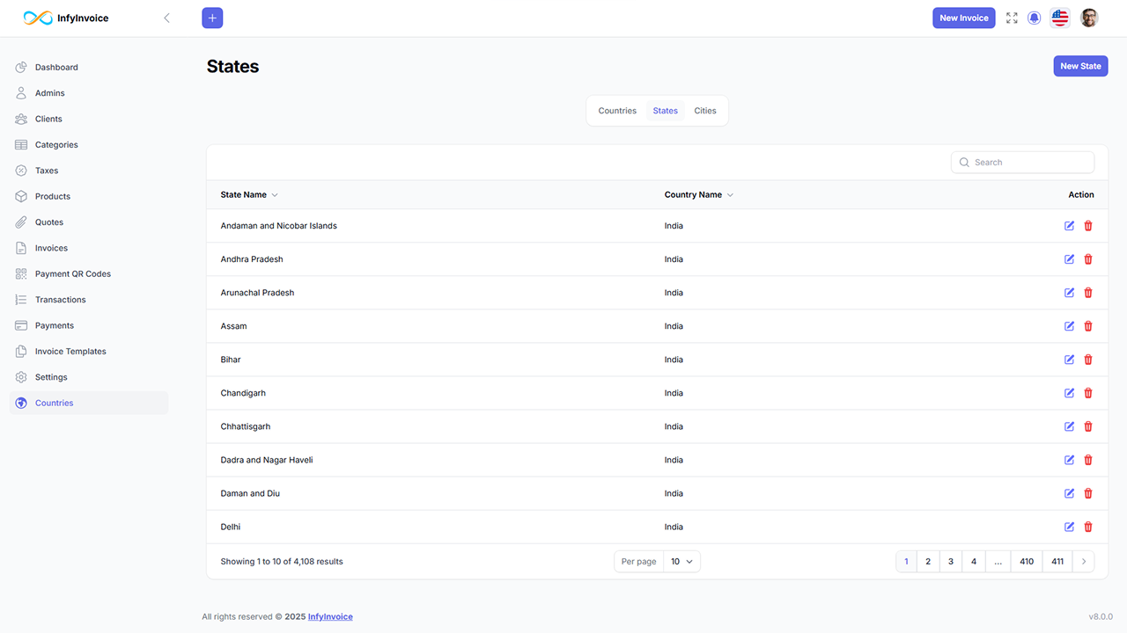Image resolution: width=1127 pixels, height=633 pixels.
Task: Open the Dashboard from the sidebar
Action: [x=56, y=67]
